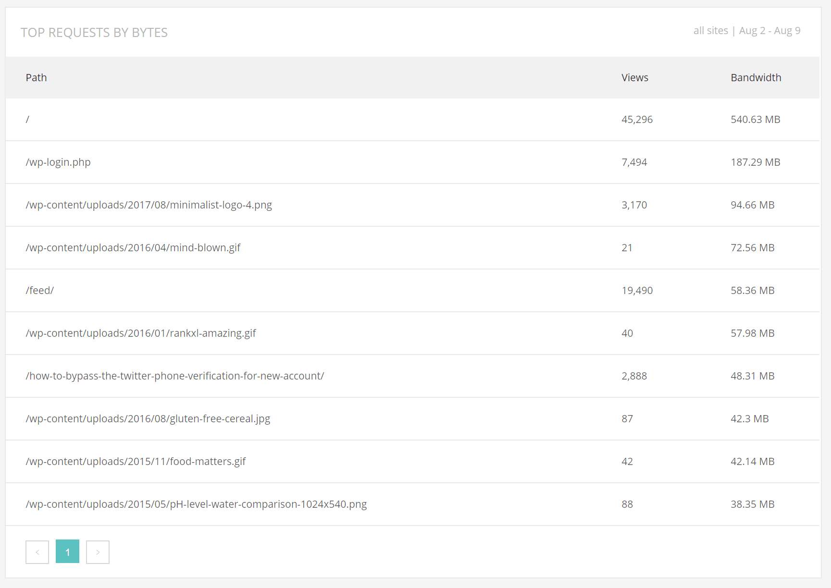
Task: Click the 3,170 views value
Action: tap(634, 205)
